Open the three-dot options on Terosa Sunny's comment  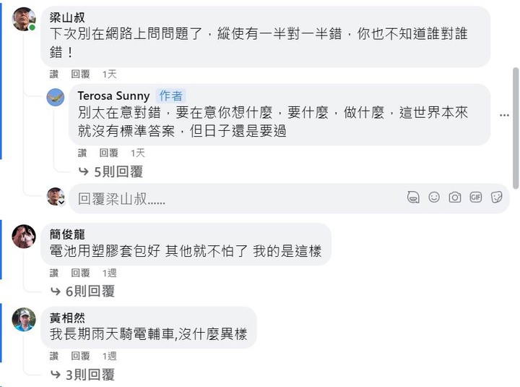click(504, 115)
